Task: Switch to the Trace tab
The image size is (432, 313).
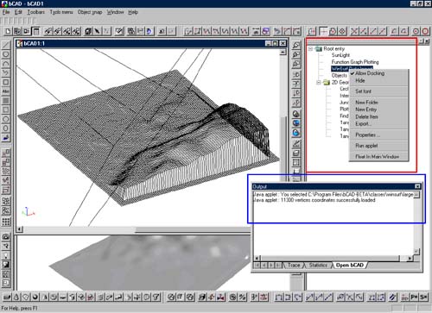Action: (294, 265)
